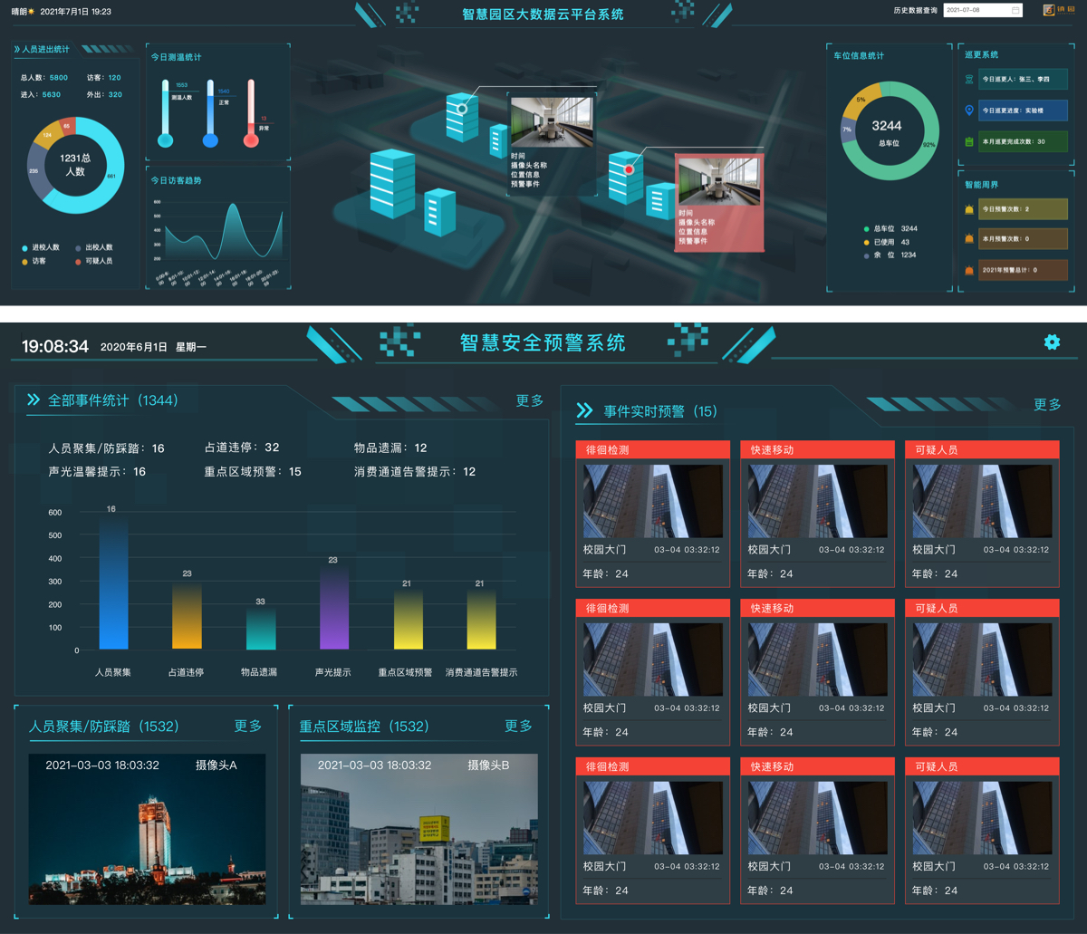
Task: Click 更多 in the 事件实时预警 panel
Action: click(x=1047, y=405)
